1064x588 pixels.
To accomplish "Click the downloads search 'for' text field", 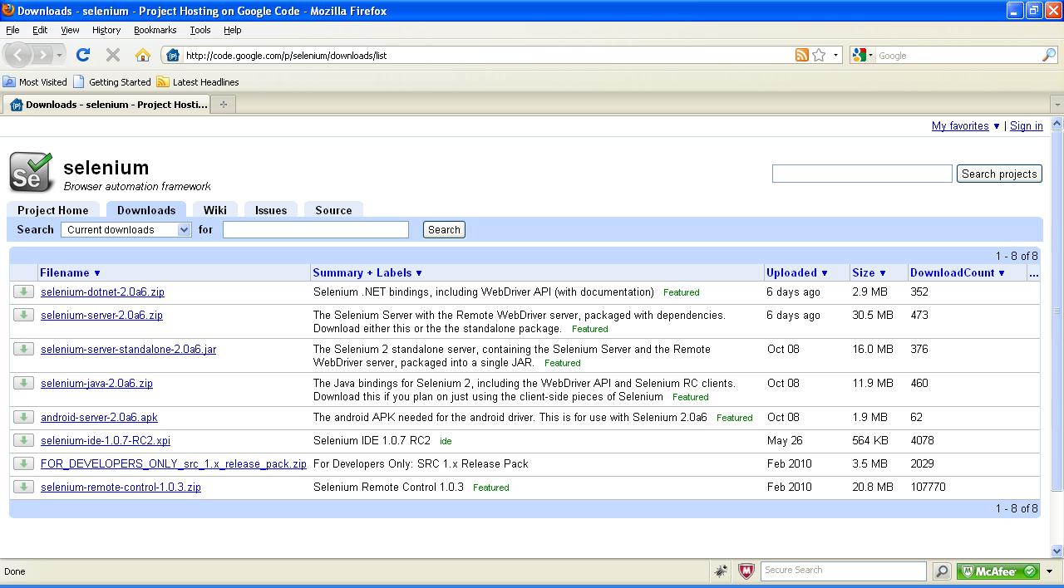I will (x=316, y=230).
